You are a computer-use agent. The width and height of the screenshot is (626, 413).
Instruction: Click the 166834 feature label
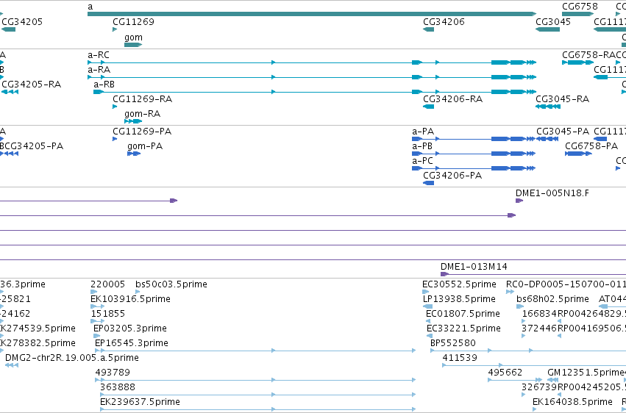tap(539, 314)
